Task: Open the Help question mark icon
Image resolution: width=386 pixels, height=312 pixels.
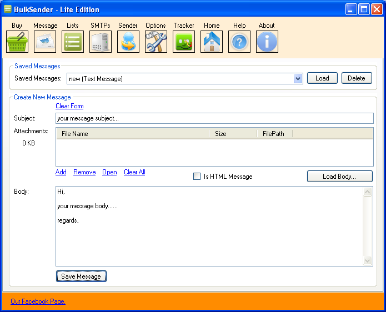Action: (x=239, y=42)
